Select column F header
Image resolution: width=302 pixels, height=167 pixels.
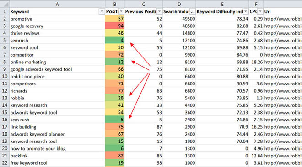pos(256,4)
